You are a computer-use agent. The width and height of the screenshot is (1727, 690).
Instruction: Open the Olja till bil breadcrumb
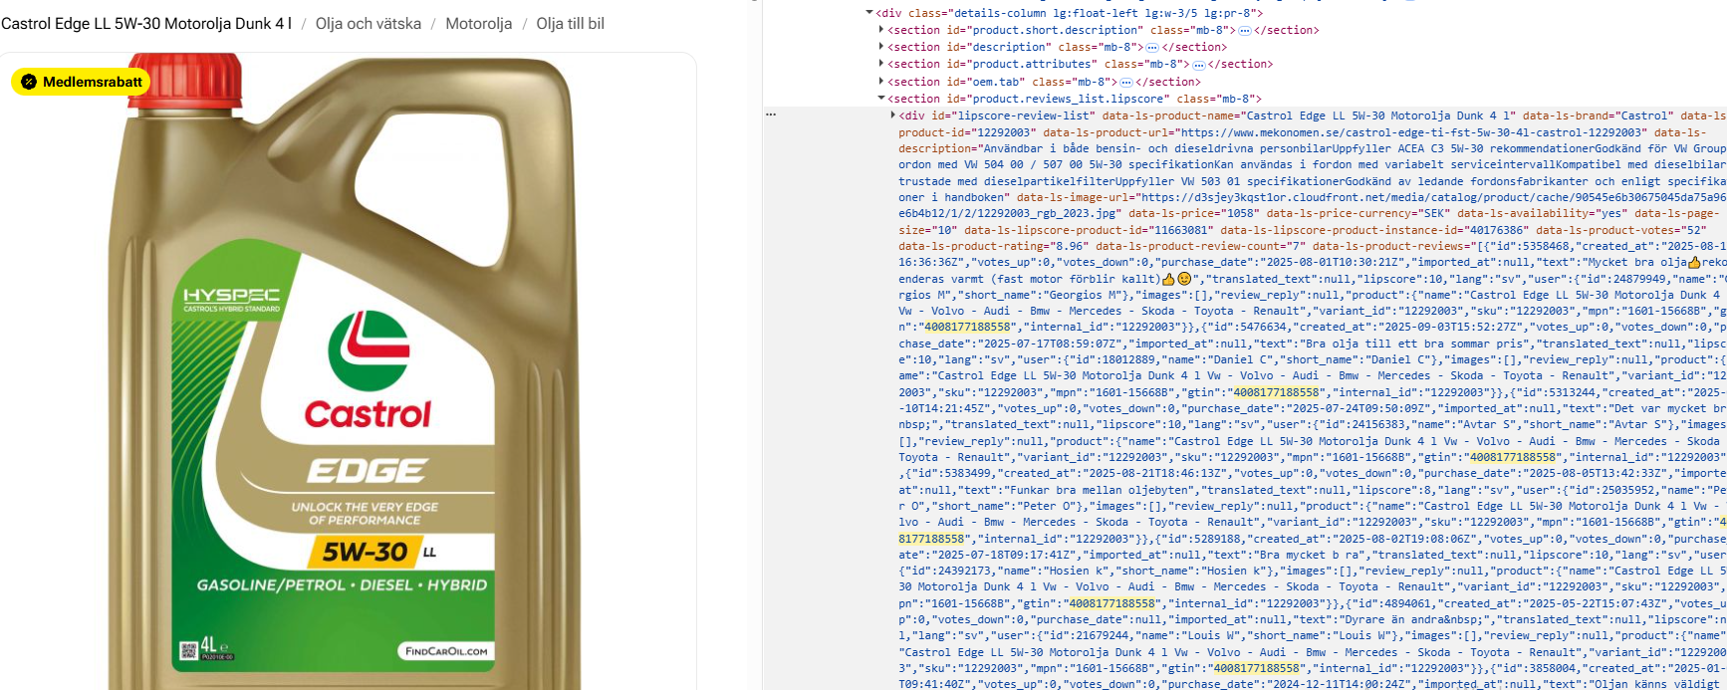coord(571,23)
